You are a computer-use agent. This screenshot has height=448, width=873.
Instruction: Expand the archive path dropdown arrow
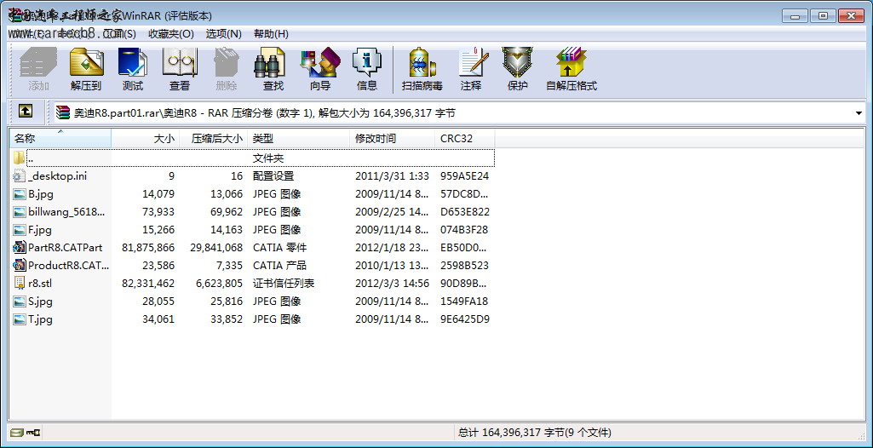[859, 113]
